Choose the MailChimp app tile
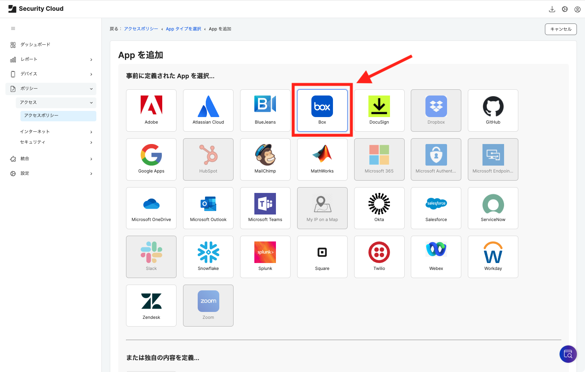The image size is (585, 372). tap(265, 159)
